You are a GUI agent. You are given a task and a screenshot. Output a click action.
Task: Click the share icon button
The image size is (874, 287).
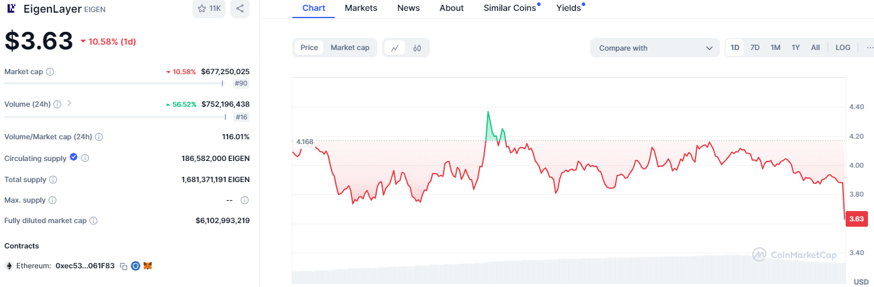240,8
